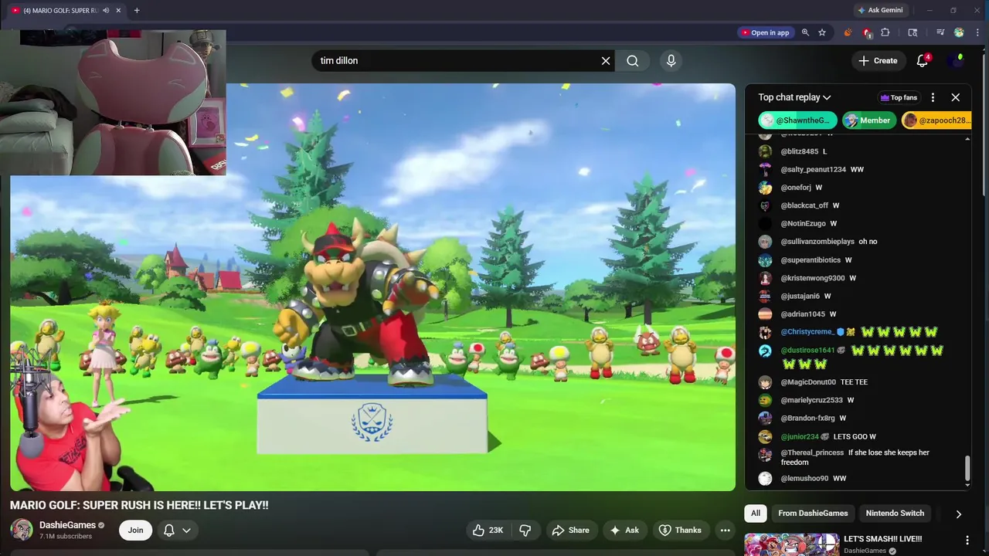
Task: Expand the notification preference chevron
Action: (186, 530)
